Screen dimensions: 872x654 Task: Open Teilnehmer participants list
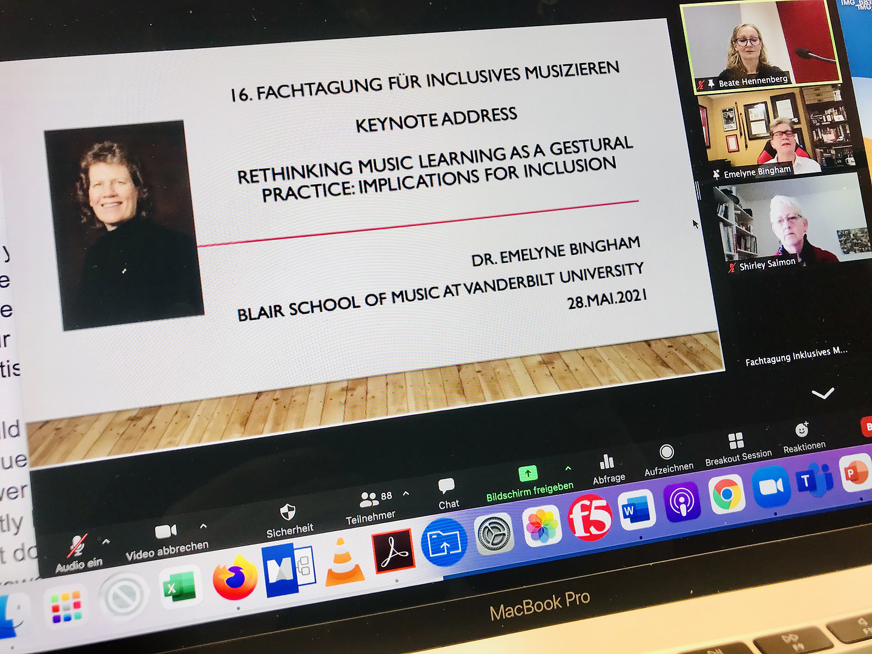tap(369, 500)
